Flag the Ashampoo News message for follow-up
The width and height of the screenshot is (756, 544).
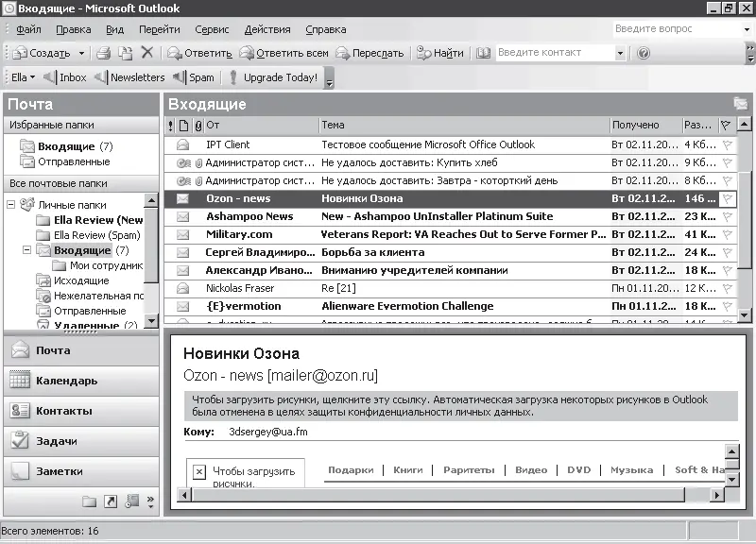(726, 217)
